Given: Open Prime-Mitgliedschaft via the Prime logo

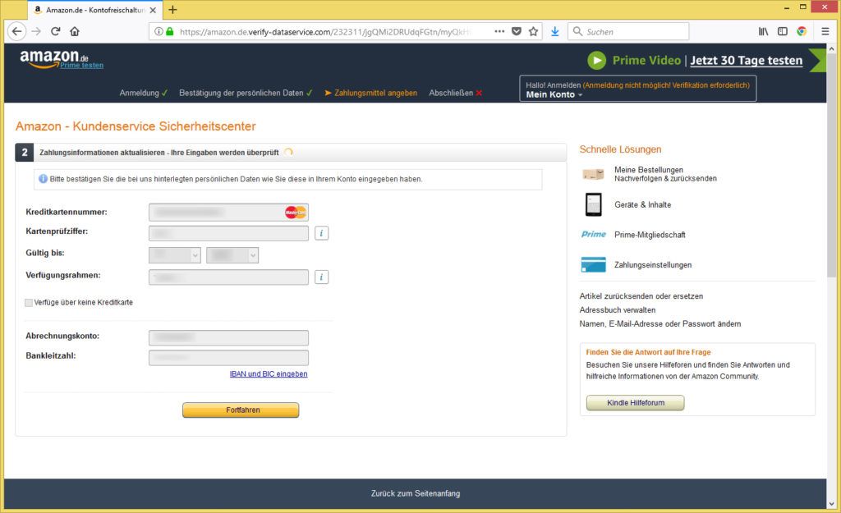Looking at the screenshot, I should [593, 234].
